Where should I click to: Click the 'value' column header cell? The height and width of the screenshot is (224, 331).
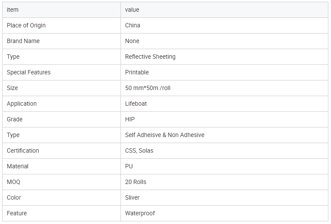[x=132, y=10]
